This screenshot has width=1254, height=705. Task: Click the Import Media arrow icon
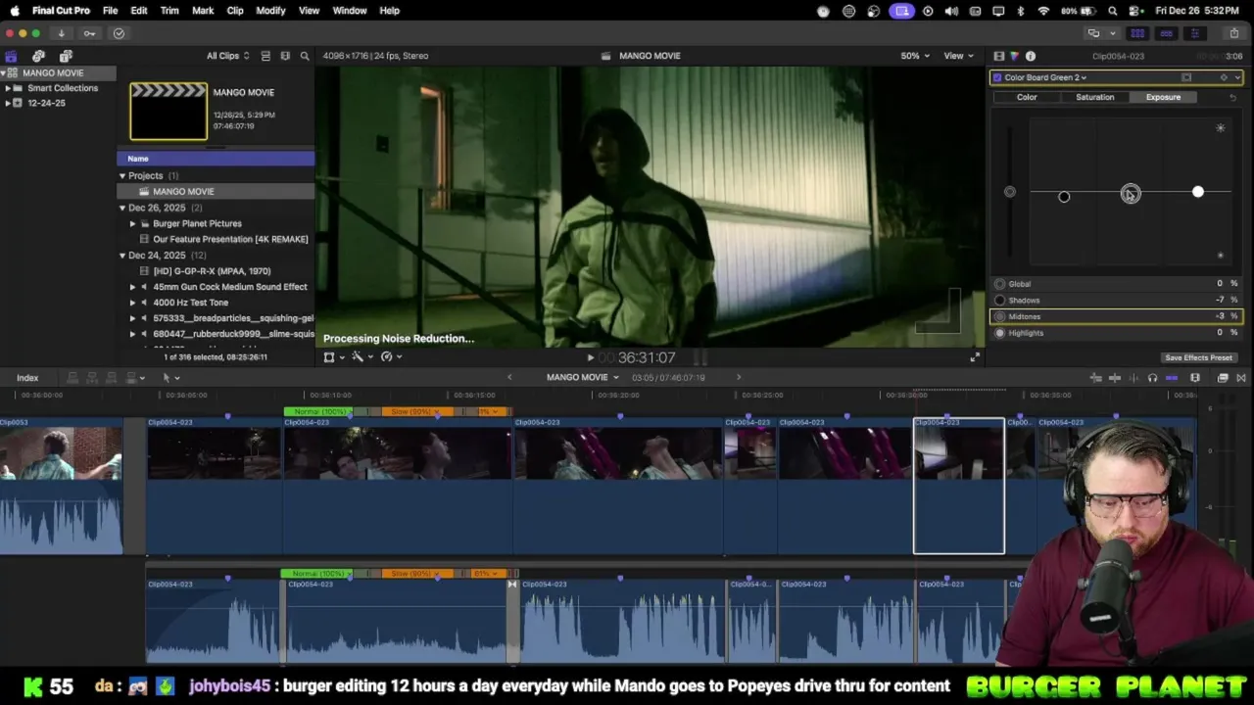(x=61, y=33)
